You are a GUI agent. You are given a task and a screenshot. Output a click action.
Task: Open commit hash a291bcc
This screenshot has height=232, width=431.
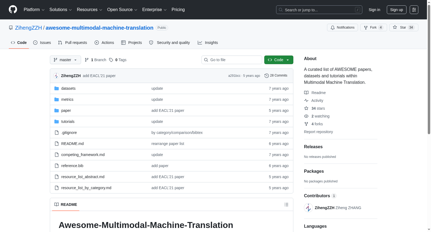(234, 76)
